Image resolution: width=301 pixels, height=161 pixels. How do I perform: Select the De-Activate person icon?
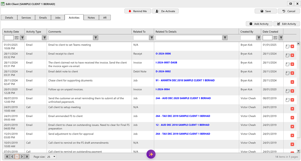[157, 11]
